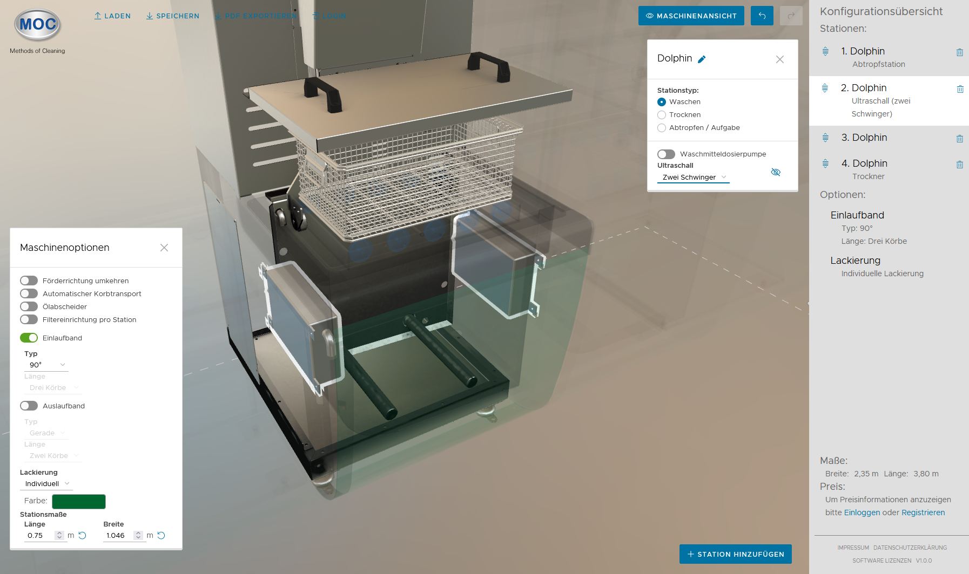Click the undo arrow button
This screenshot has width=969, height=574.
tap(762, 16)
